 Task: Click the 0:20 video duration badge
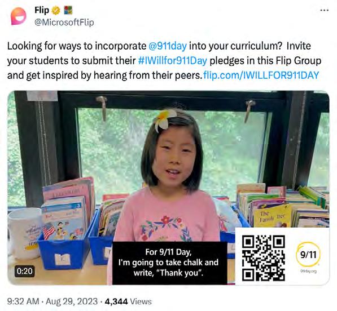[x=24, y=271]
